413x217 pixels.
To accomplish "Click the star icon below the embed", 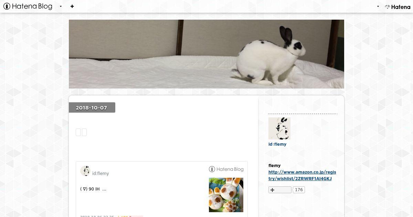I will click(119, 216).
